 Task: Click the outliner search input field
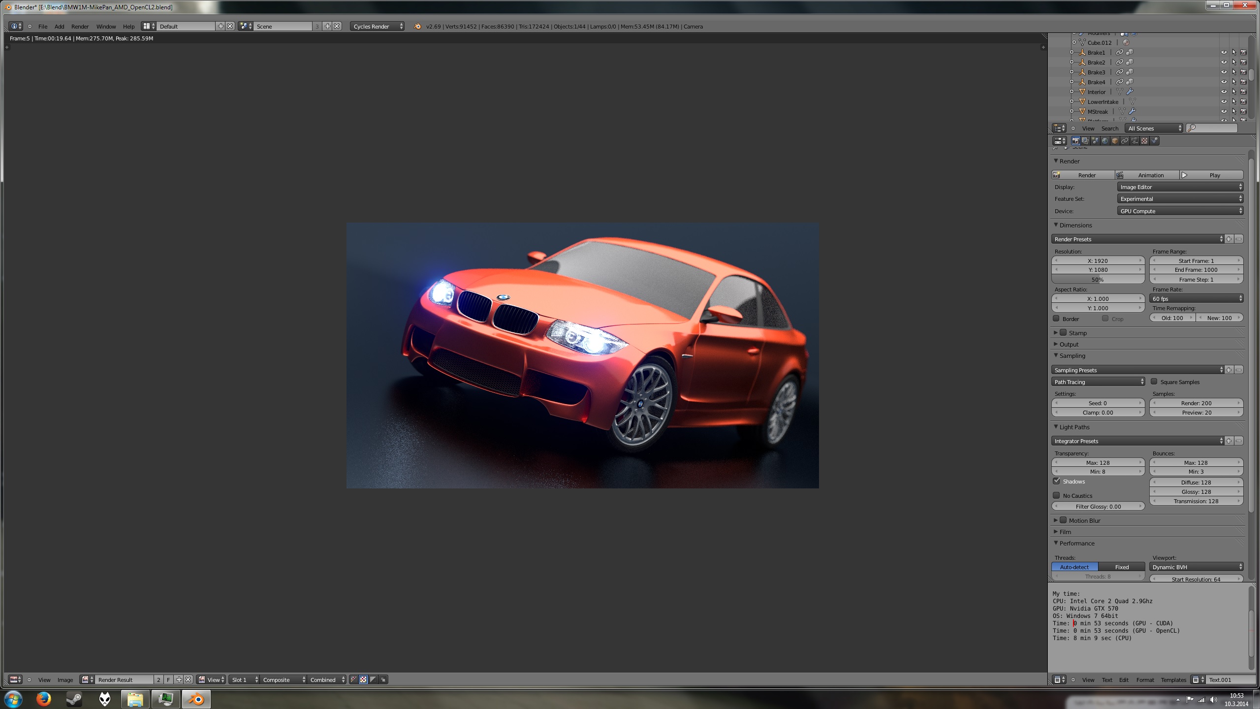coord(1211,128)
